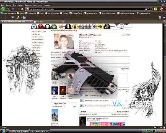Close the В Контакте tab

(31, 22)
